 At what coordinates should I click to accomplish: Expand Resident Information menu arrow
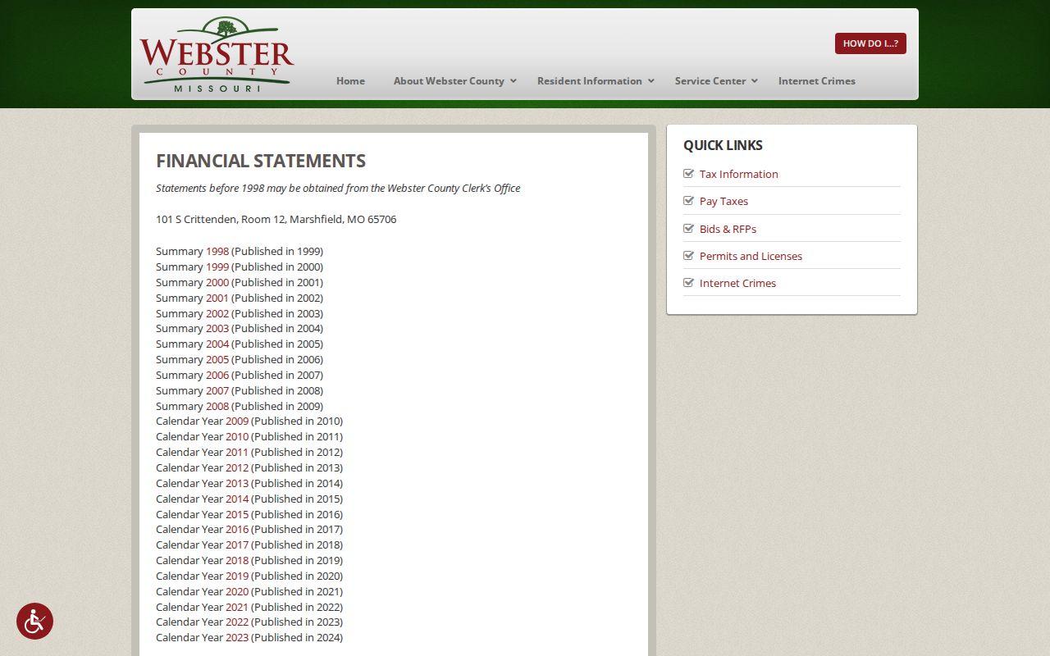tap(651, 80)
